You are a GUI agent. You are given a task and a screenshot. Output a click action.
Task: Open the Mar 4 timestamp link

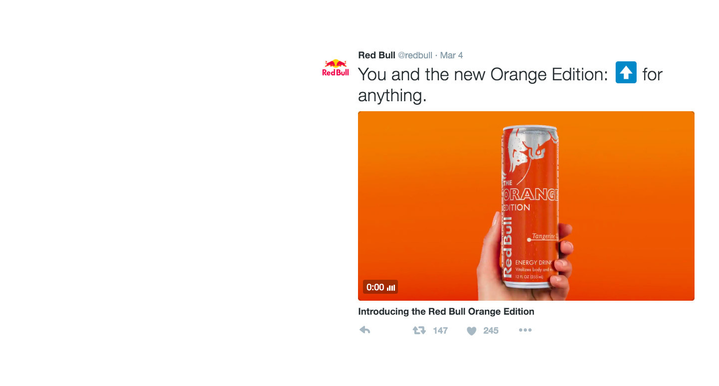point(451,55)
